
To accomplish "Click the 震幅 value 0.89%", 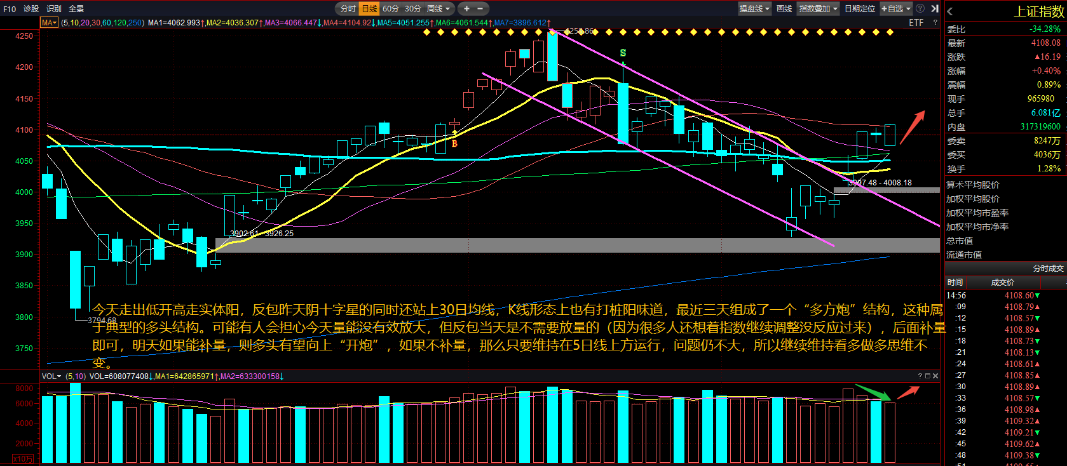I will (x=1049, y=84).
